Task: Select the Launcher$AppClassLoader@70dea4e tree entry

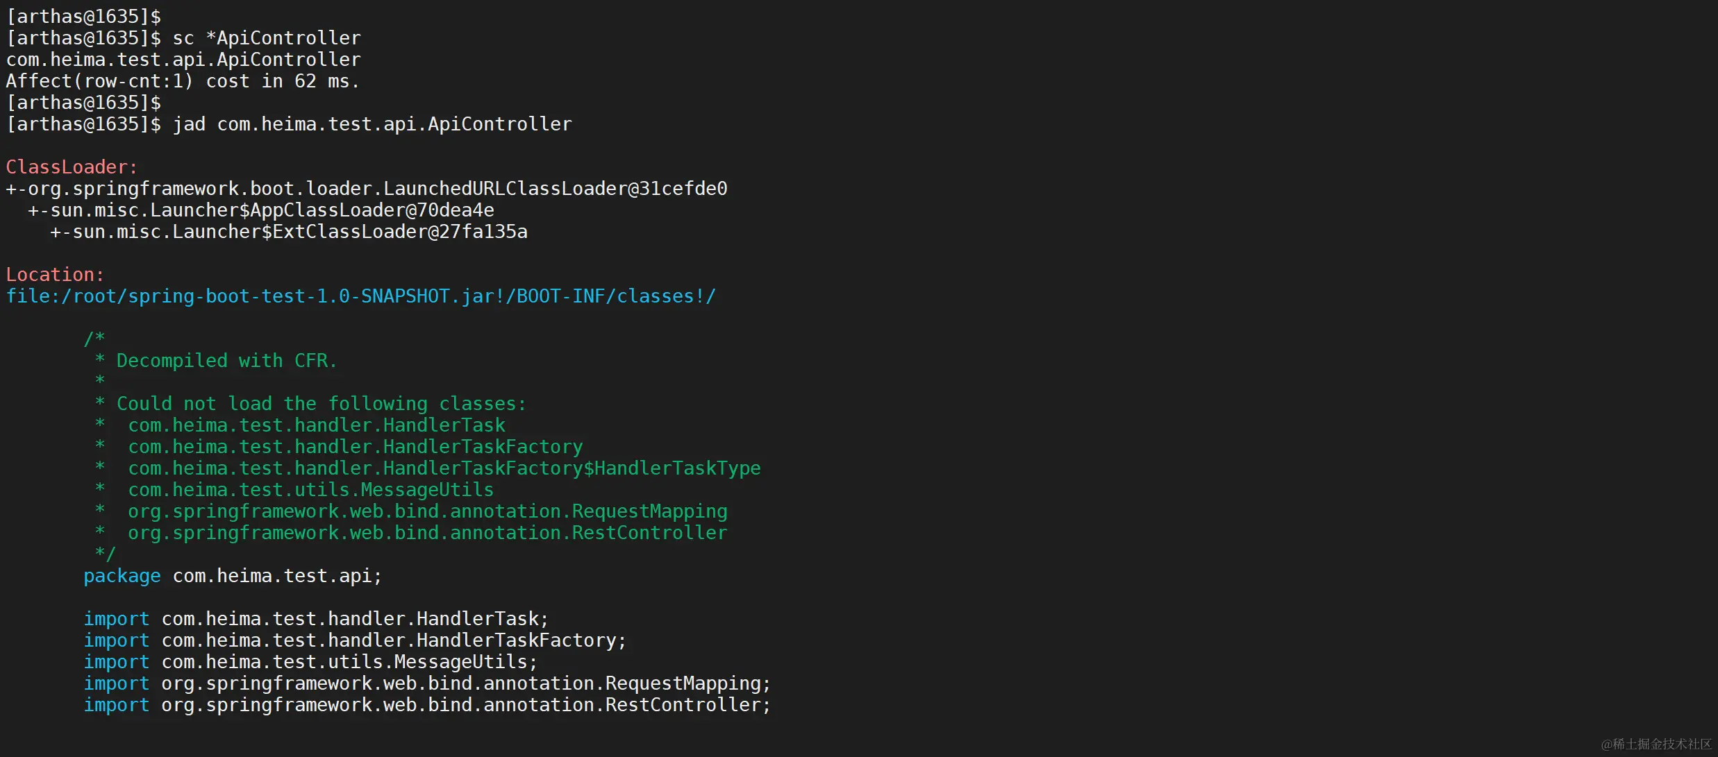Action: point(260,210)
